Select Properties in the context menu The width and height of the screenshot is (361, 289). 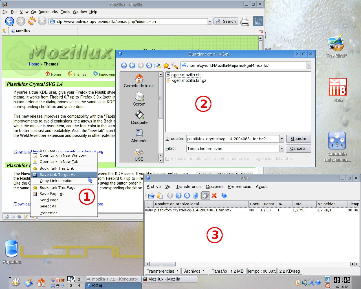[64, 213]
